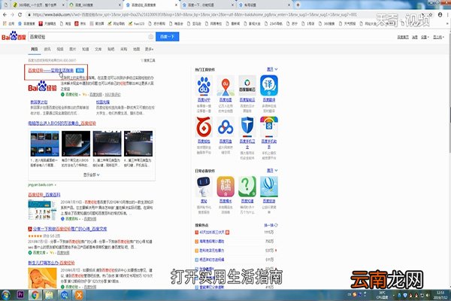The height and width of the screenshot is (301, 451).
Task: Open the green question mark Zhidao icon
Action: tap(247, 187)
